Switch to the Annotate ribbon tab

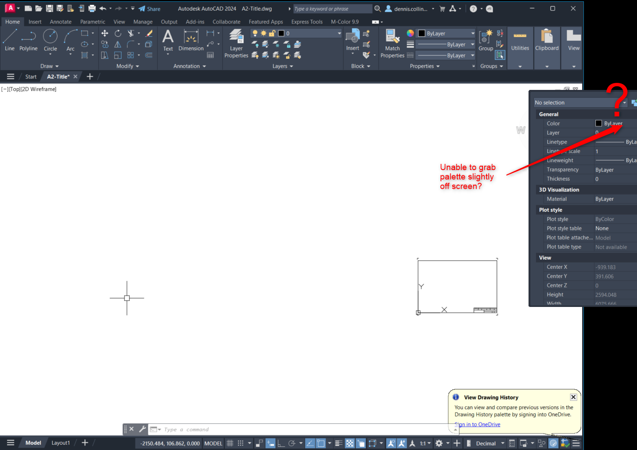tap(60, 21)
